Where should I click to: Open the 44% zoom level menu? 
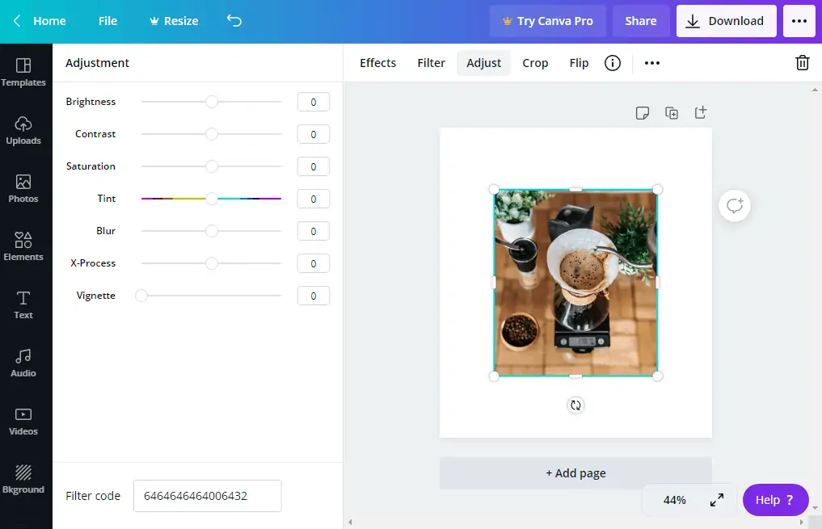674,500
